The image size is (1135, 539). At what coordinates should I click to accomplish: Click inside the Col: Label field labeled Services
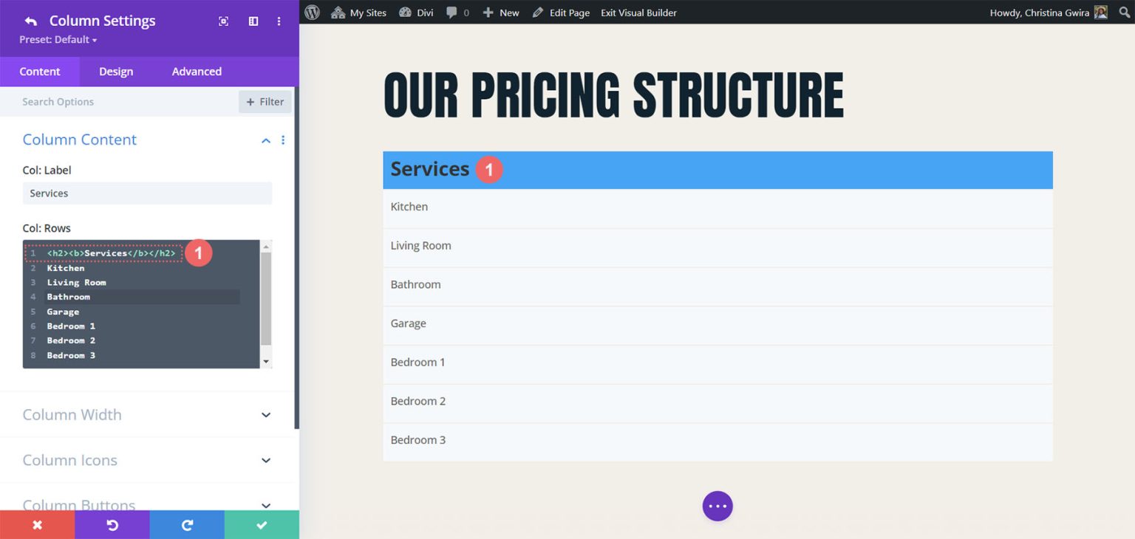(146, 193)
